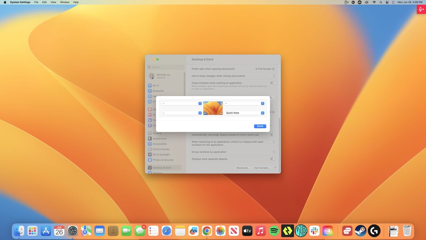Image resolution: width=426 pixels, height=240 pixels.
Task: Toggle 'Automatically rearrange Spaces based on most recent use'
Action: pos(273,135)
